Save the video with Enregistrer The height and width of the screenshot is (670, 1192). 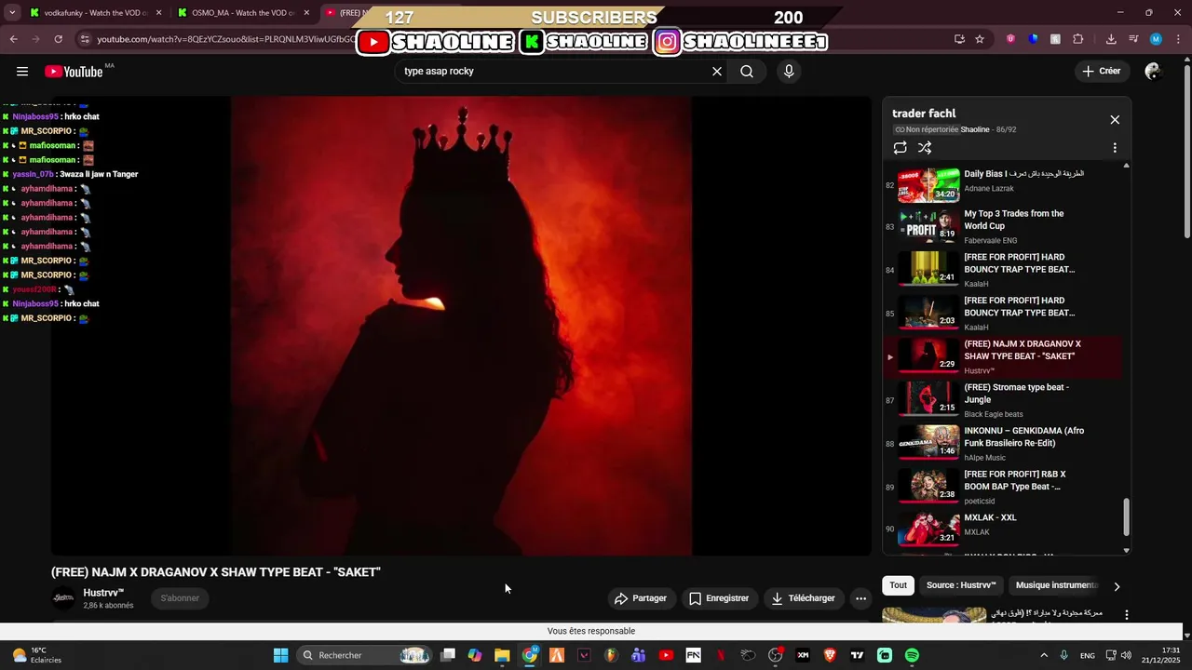[719, 598]
